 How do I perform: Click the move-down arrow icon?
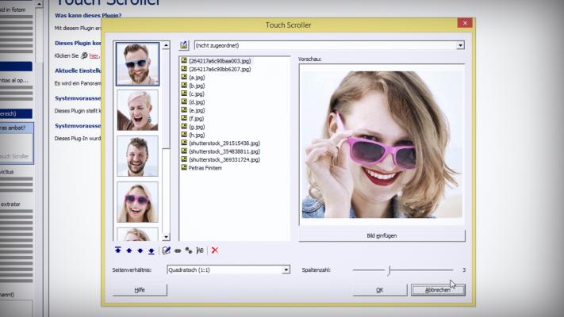[140, 250]
